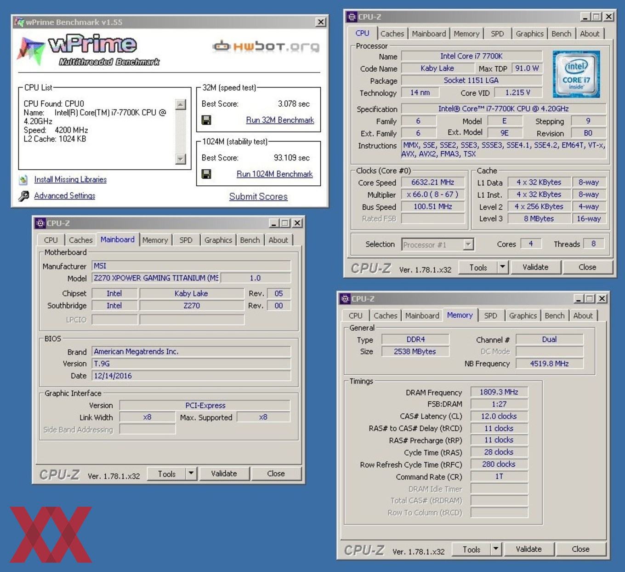Image resolution: width=625 pixels, height=572 pixels.
Task: Click CPU List scrollbar down arrow
Action: 181,159
